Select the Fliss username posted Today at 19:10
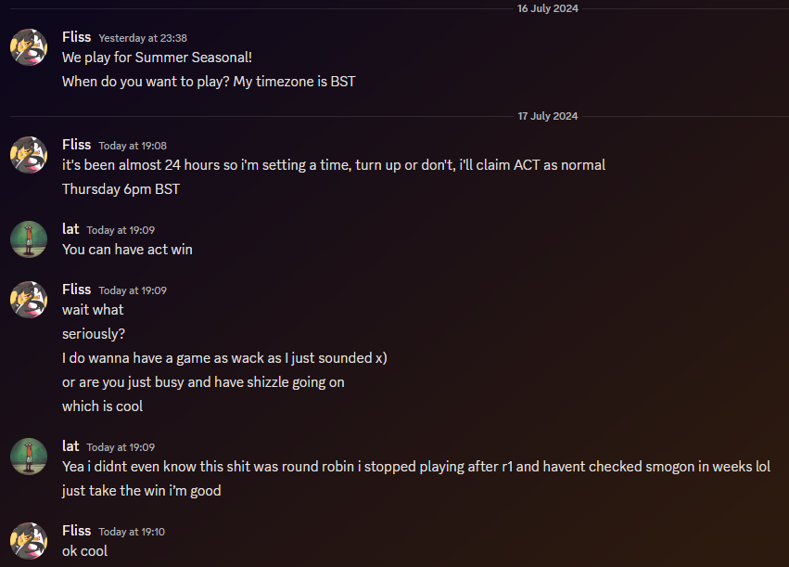Viewport: 789px width, 567px height. 76,531
